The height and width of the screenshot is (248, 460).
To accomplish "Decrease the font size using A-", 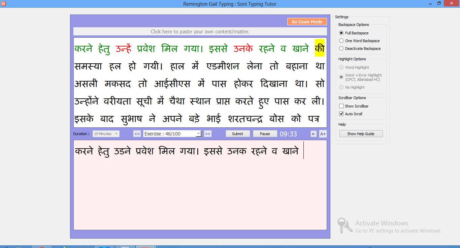I will point(314,134).
